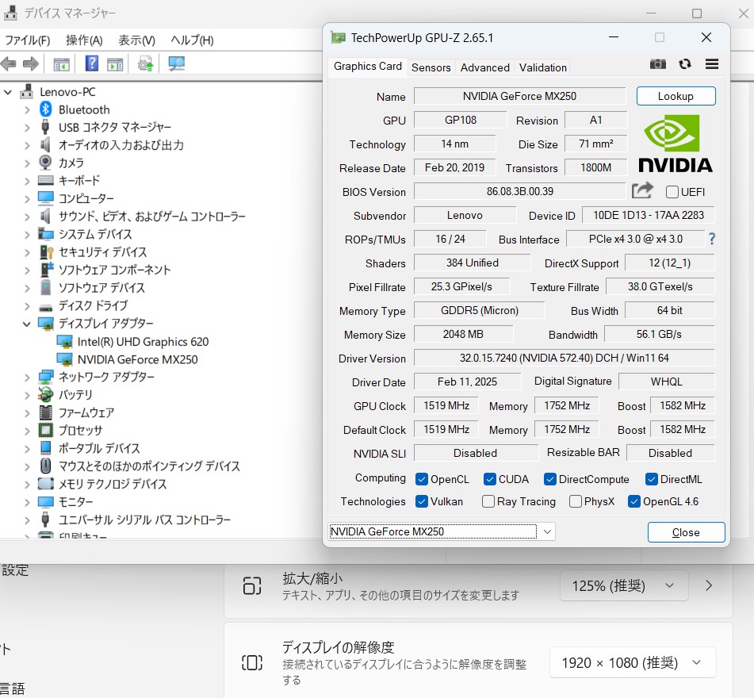754x698 pixels.
Task: Switch to the Sensors tab
Action: pos(431,67)
